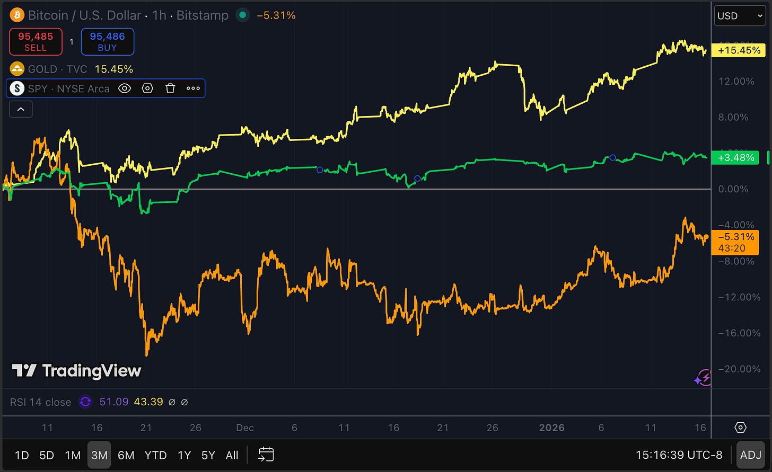Select the 3M time range
This screenshot has height=472, width=772.
(99, 456)
